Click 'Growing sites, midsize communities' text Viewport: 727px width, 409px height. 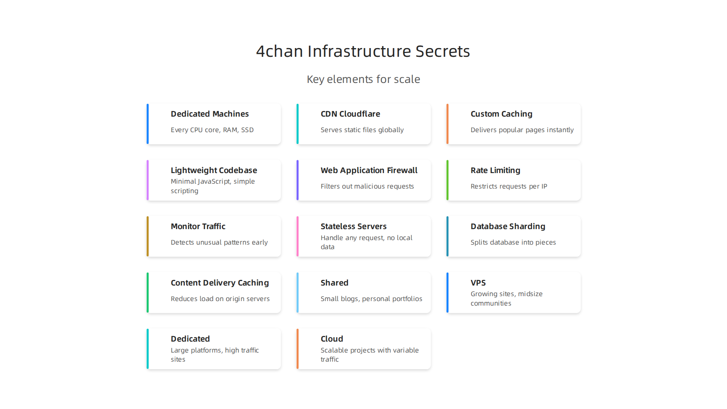(507, 298)
